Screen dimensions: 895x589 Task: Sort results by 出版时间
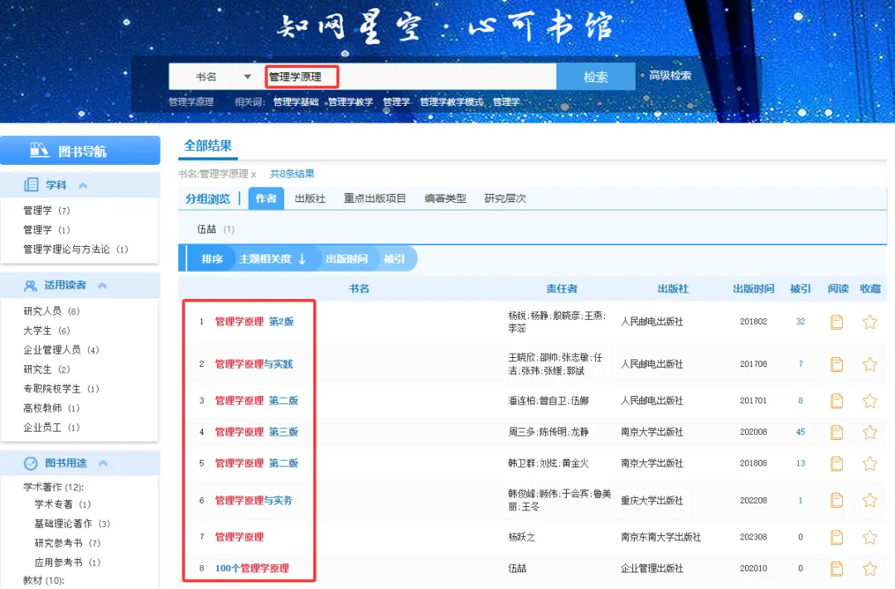[x=346, y=258]
